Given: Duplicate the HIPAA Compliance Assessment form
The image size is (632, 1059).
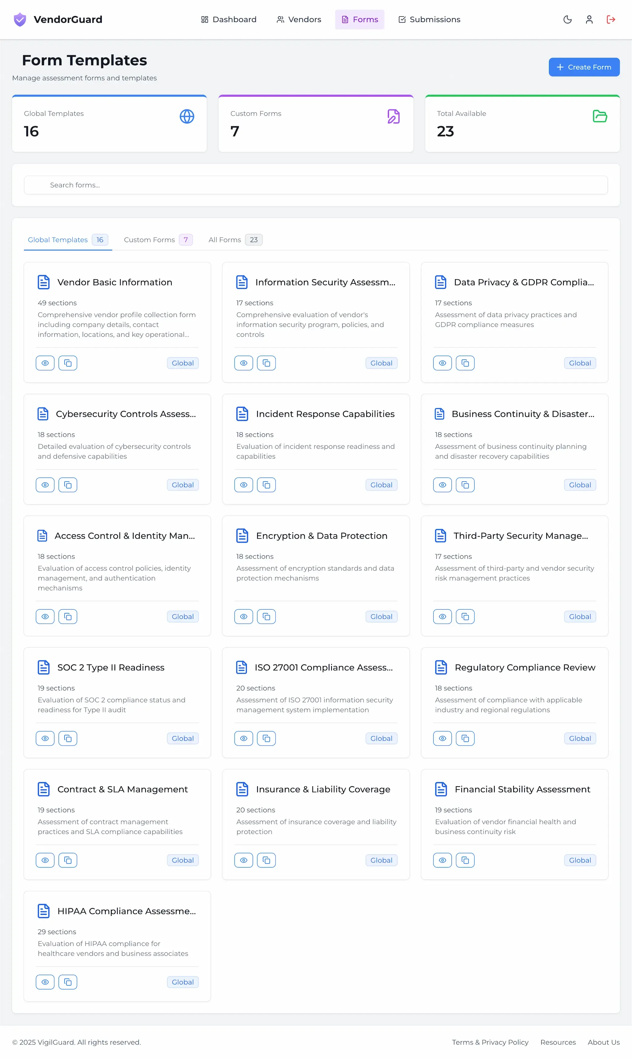Looking at the screenshot, I should pos(68,982).
